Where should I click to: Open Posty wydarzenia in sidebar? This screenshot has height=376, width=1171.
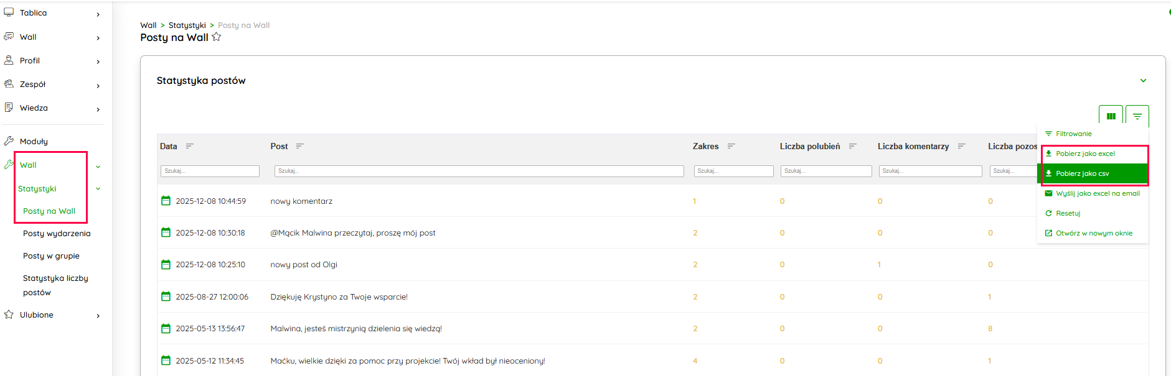pyautogui.click(x=57, y=233)
